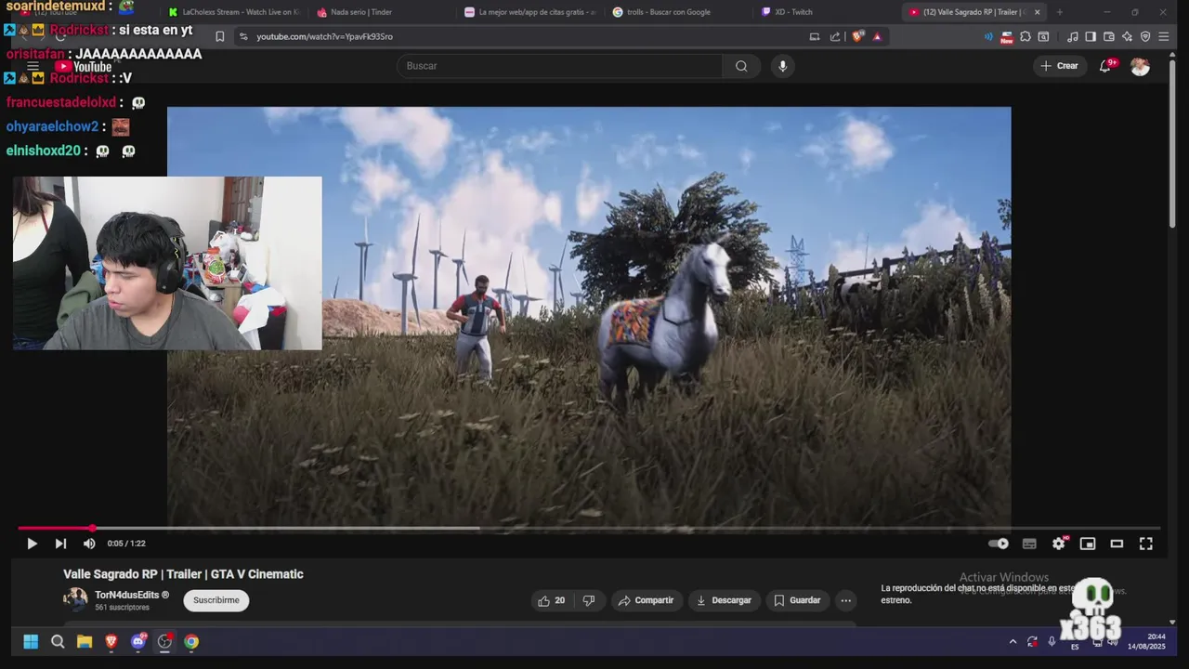Switch to the La mejor web/app de citas tab
Screen dimensions: 1189x669
pyautogui.click(x=529, y=12)
